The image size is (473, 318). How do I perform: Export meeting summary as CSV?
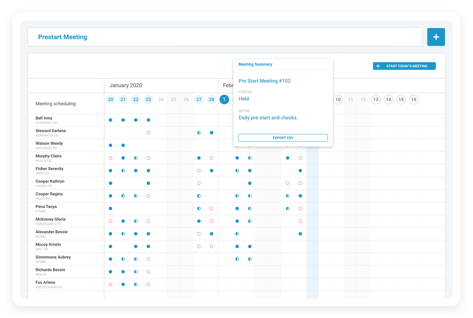coord(283,138)
